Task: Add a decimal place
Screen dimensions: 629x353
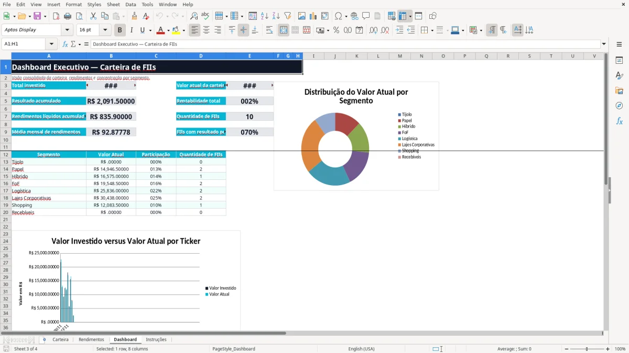Action: [x=374, y=30]
